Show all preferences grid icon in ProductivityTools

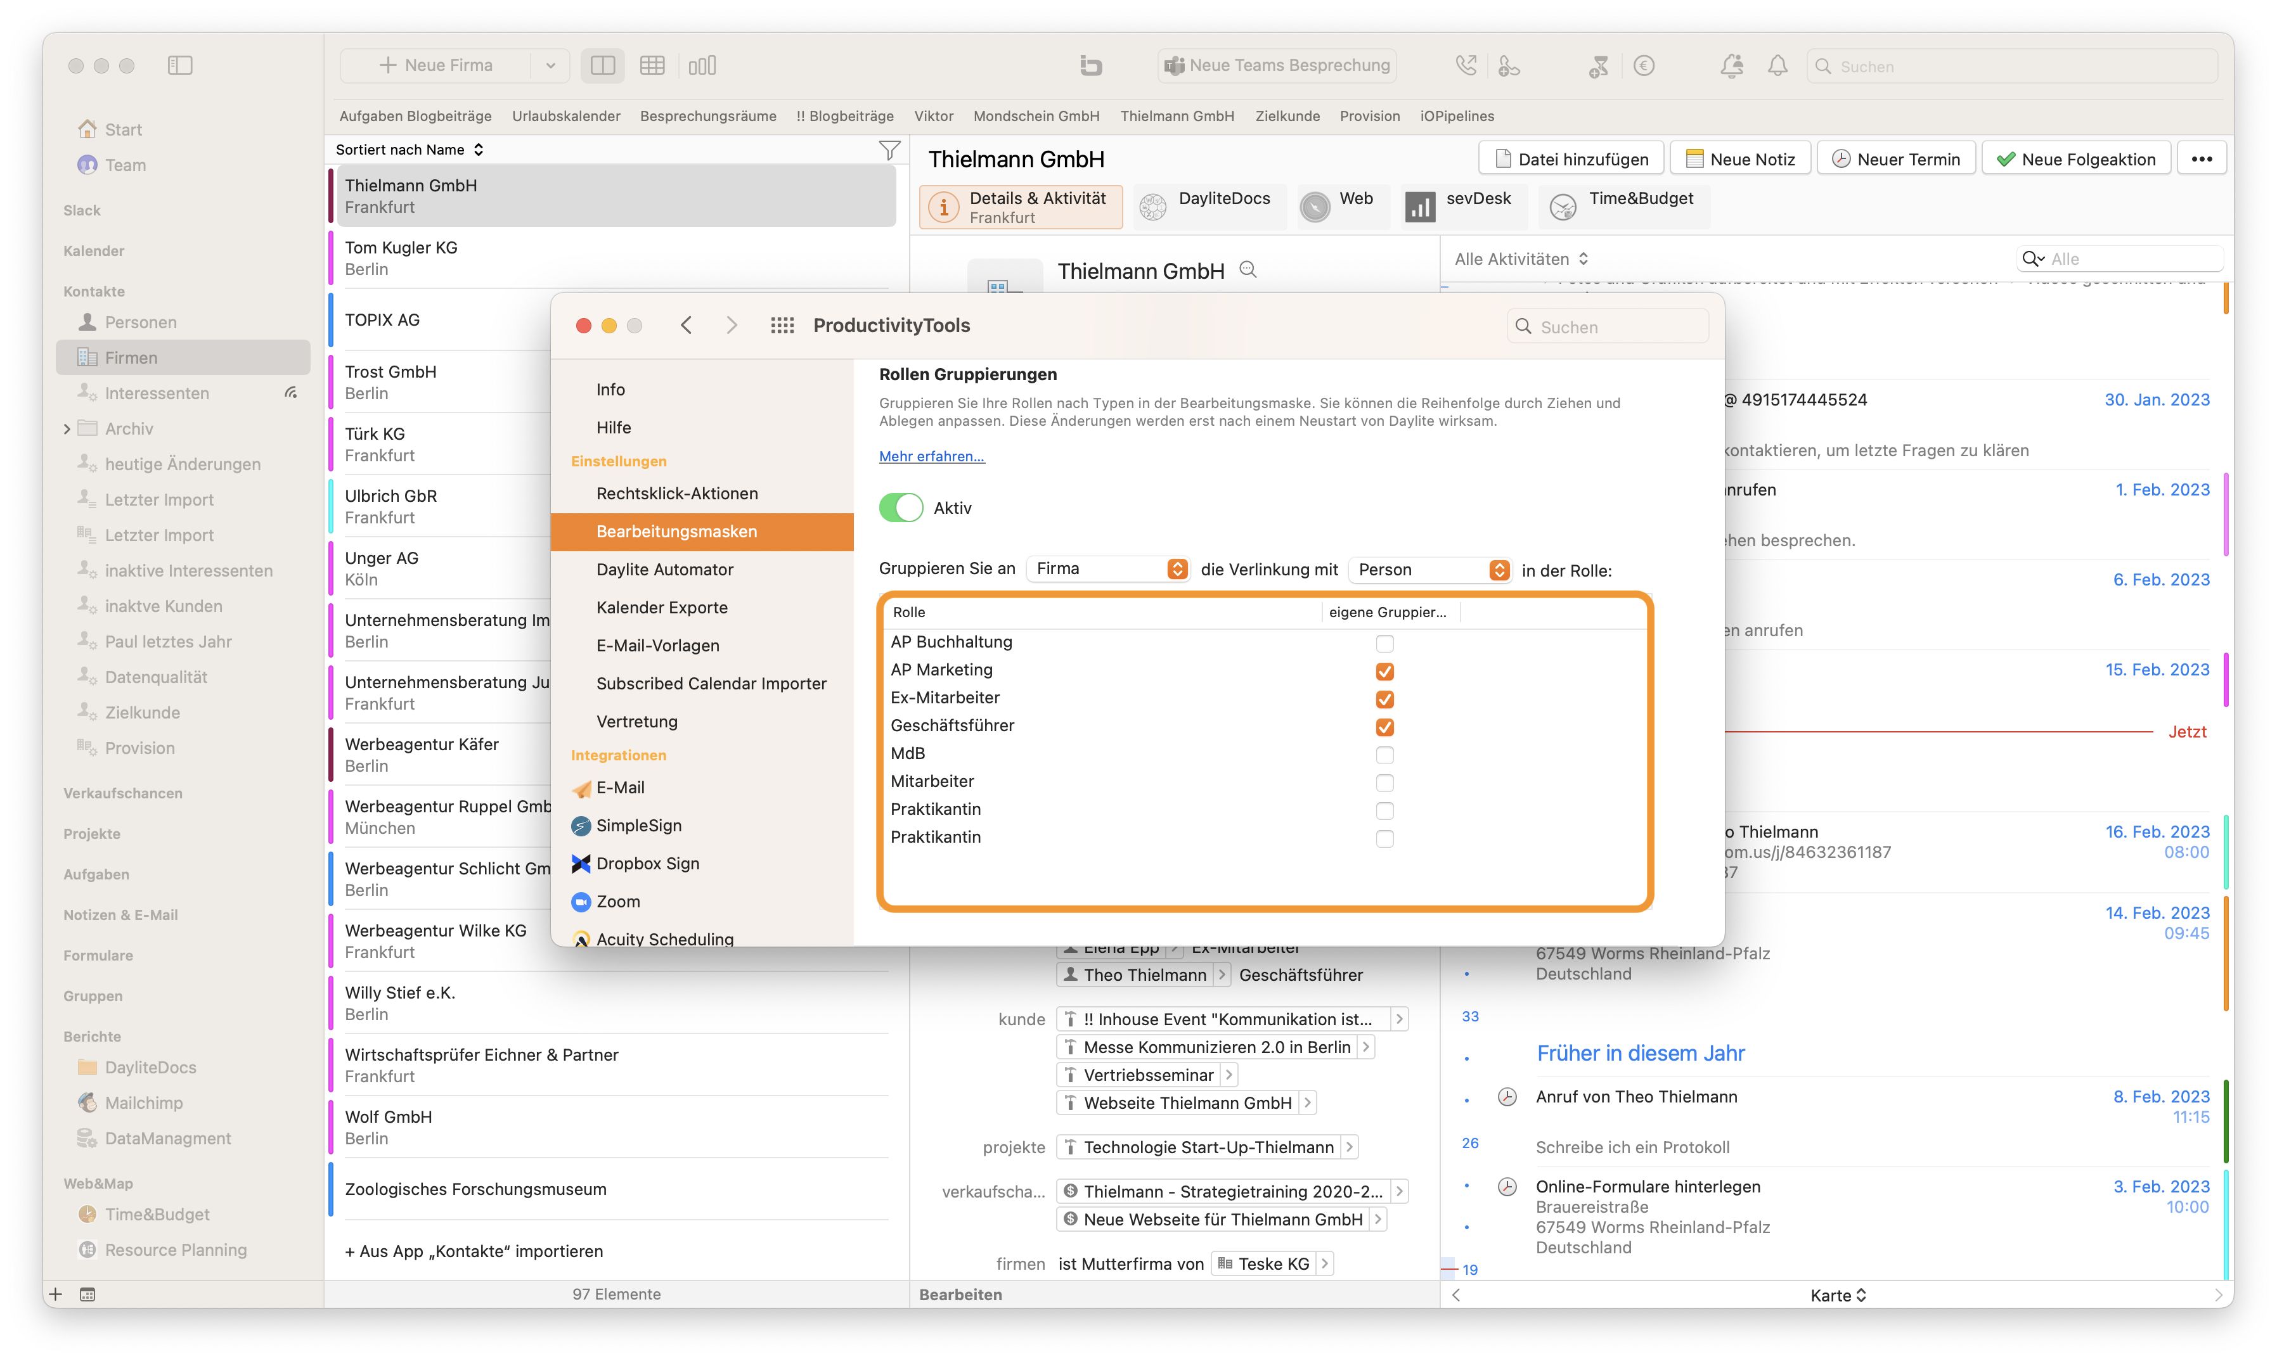click(782, 326)
